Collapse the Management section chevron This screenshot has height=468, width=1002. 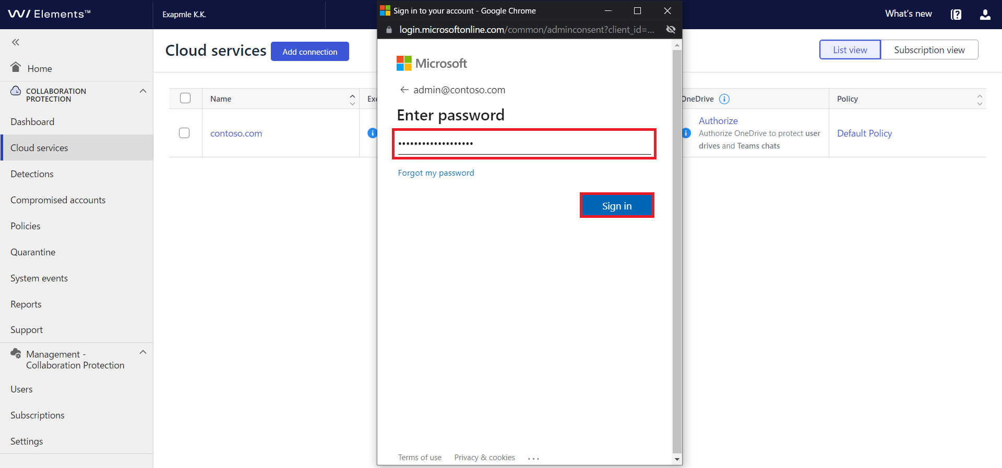point(143,352)
